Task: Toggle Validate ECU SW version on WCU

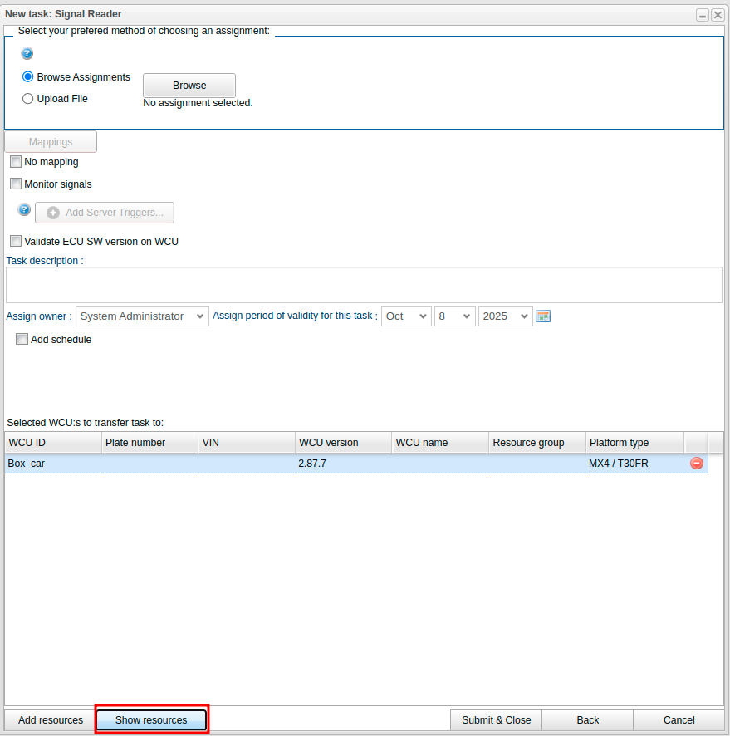Action: tap(16, 242)
